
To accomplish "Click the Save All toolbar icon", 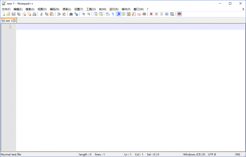I will (19, 14).
